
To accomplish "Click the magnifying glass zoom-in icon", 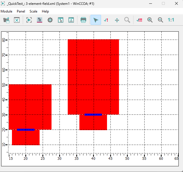I will point(150,20).
